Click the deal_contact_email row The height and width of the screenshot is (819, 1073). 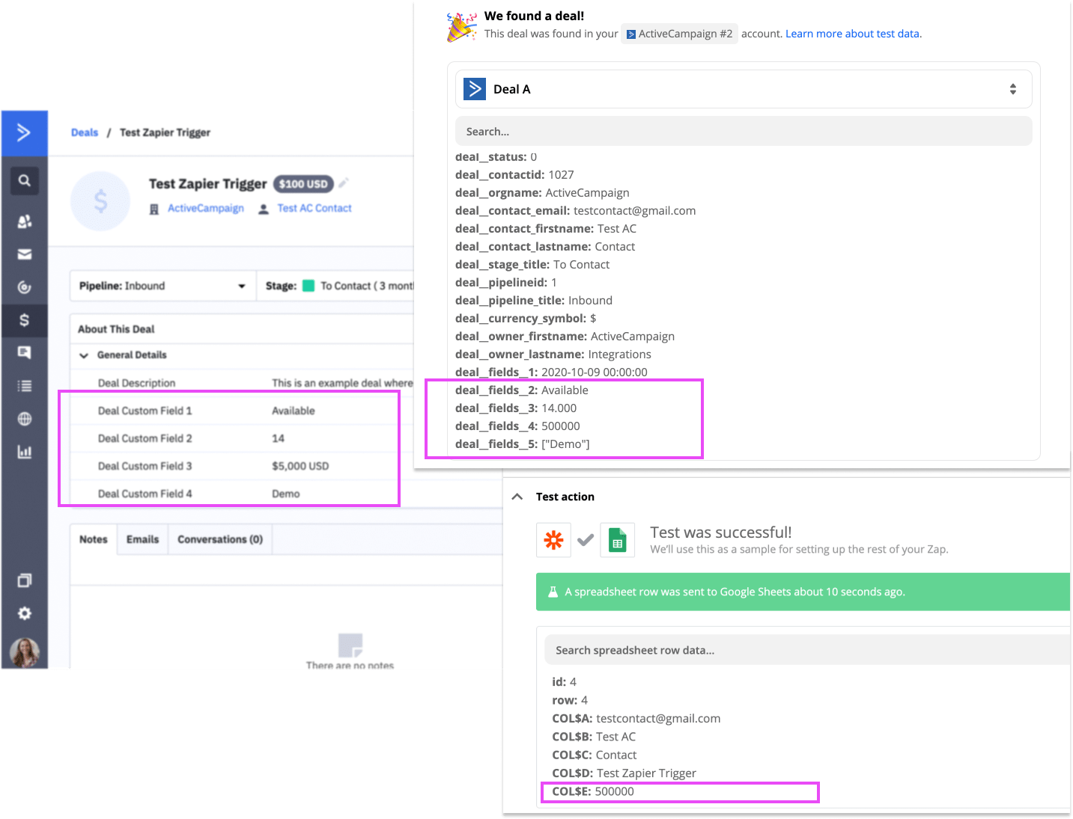coord(575,211)
